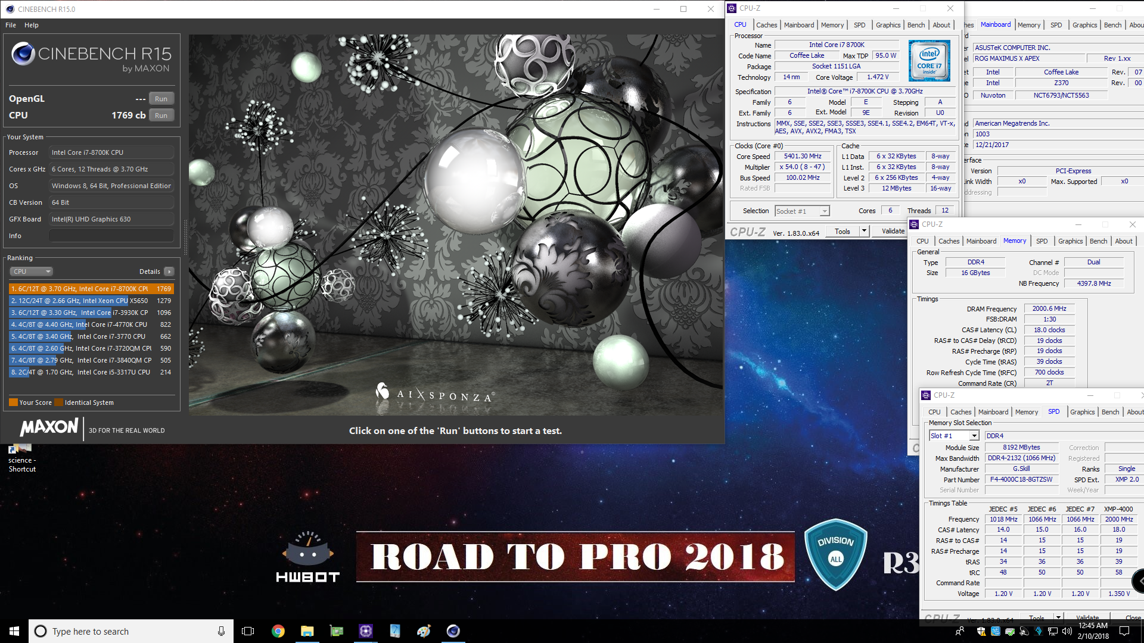The image size is (1144, 643).
Task: Click the Info text field in Your System
Action: pyautogui.click(x=111, y=236)
